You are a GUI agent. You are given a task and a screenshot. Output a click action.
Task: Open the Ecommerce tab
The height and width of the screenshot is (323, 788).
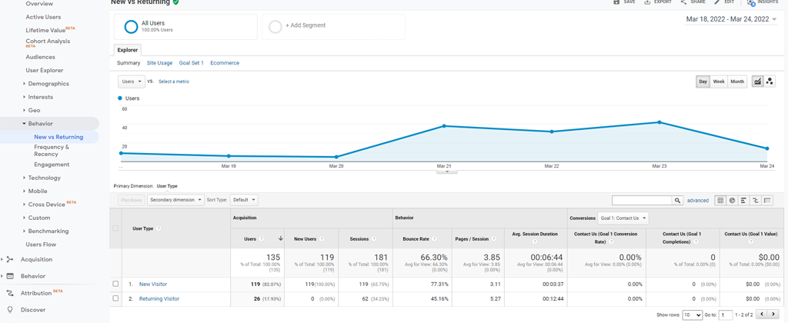point(225,63)
